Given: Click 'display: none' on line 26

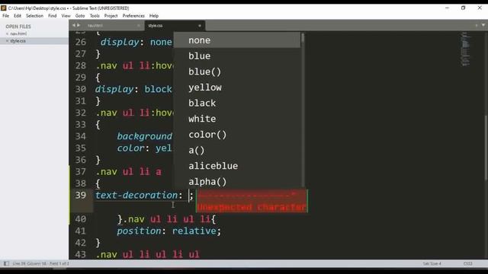Looking at the screenshot, I should [x=136, y=42].
